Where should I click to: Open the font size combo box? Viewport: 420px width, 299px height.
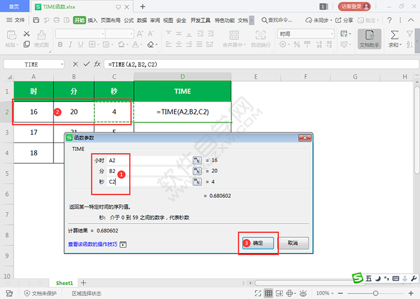point(120,34)
